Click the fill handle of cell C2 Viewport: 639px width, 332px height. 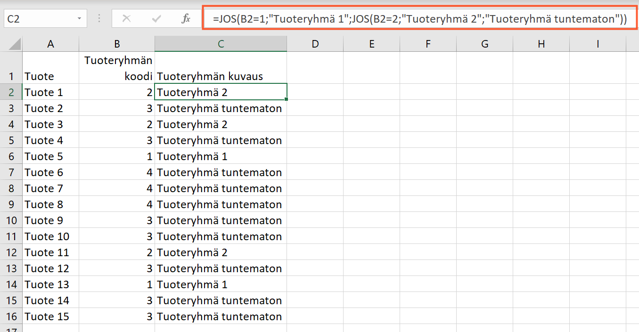[286, 99]
